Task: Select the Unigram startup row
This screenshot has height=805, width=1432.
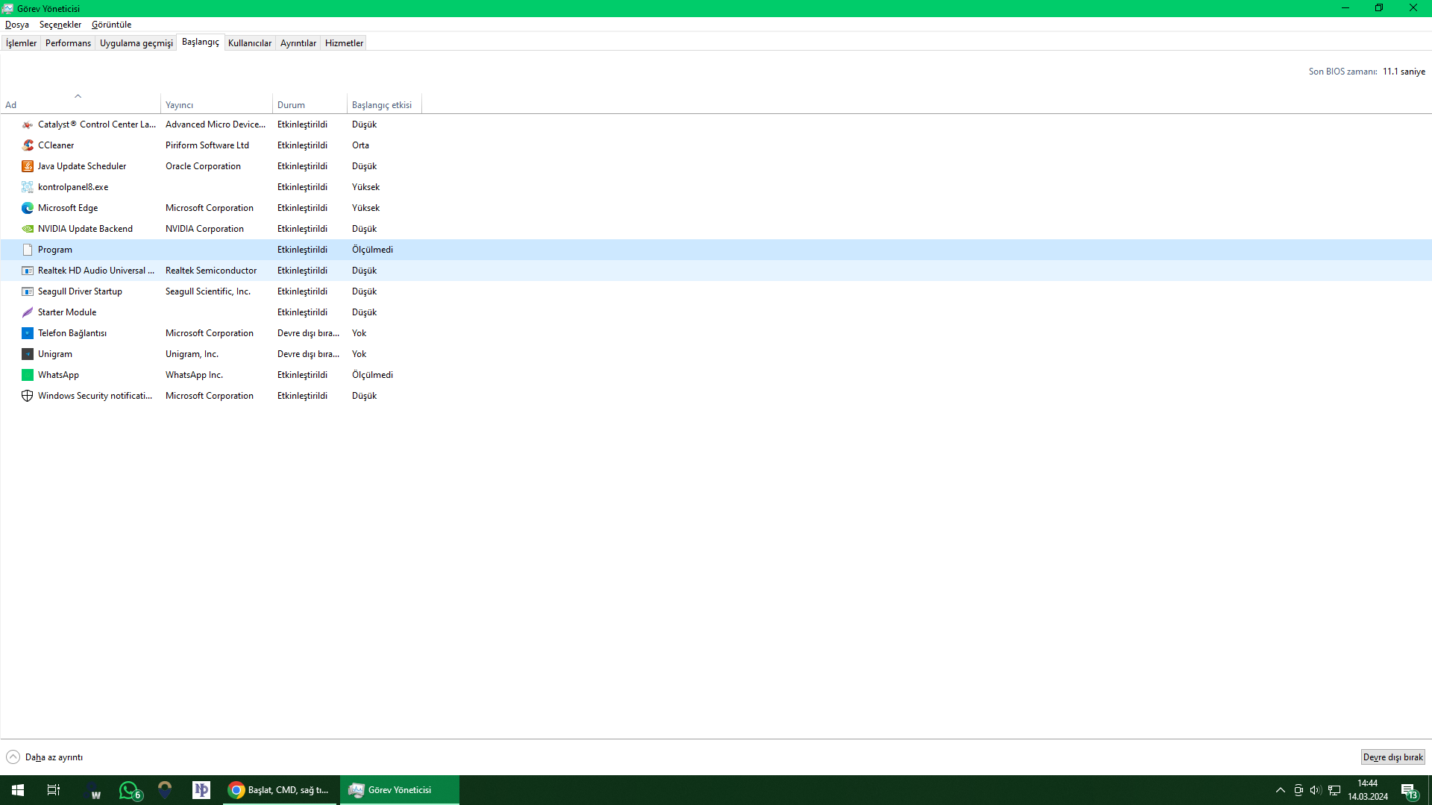Action: click(x=55, y=354)
